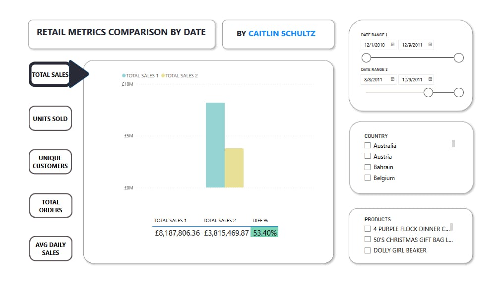This screenshot has width=502, height=308.
Task: Select the Avg Daily Sales navigation button
Action: coord(51,248)
